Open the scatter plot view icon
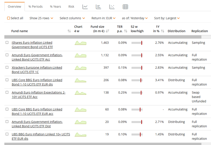The width and height of the screenshot is (211, 145). (x=112, y=7)
